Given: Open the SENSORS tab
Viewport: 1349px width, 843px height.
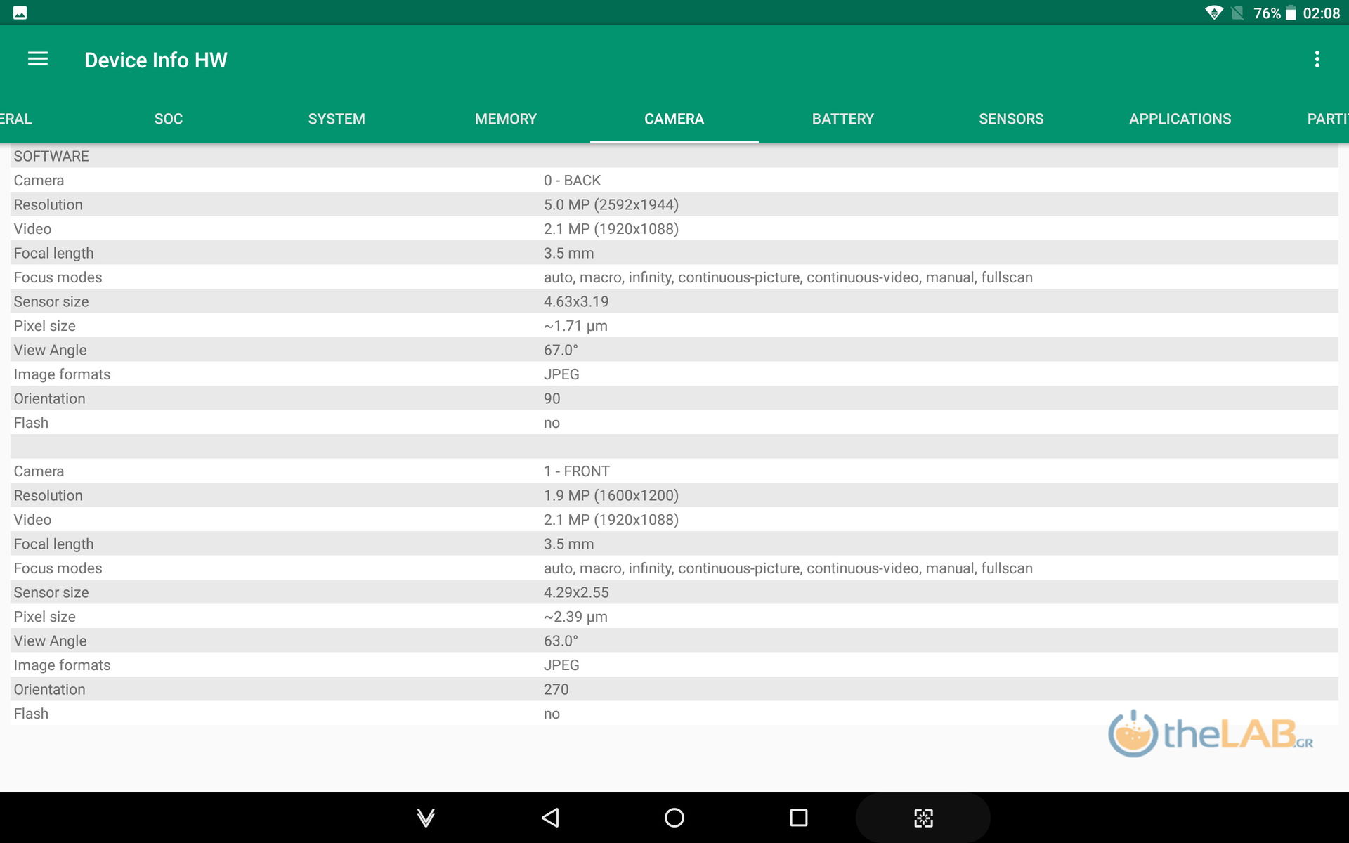Looking at the screenshot, I should [1011, 119].
